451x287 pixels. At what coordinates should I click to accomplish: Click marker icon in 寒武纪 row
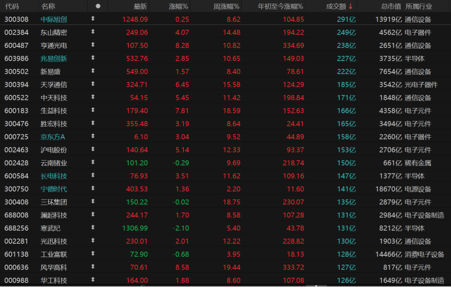[x=93, y=227]
